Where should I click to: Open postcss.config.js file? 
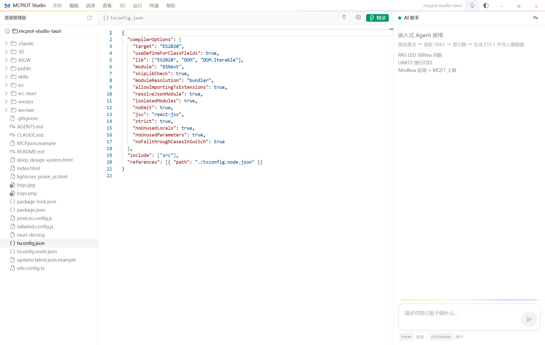35,218
